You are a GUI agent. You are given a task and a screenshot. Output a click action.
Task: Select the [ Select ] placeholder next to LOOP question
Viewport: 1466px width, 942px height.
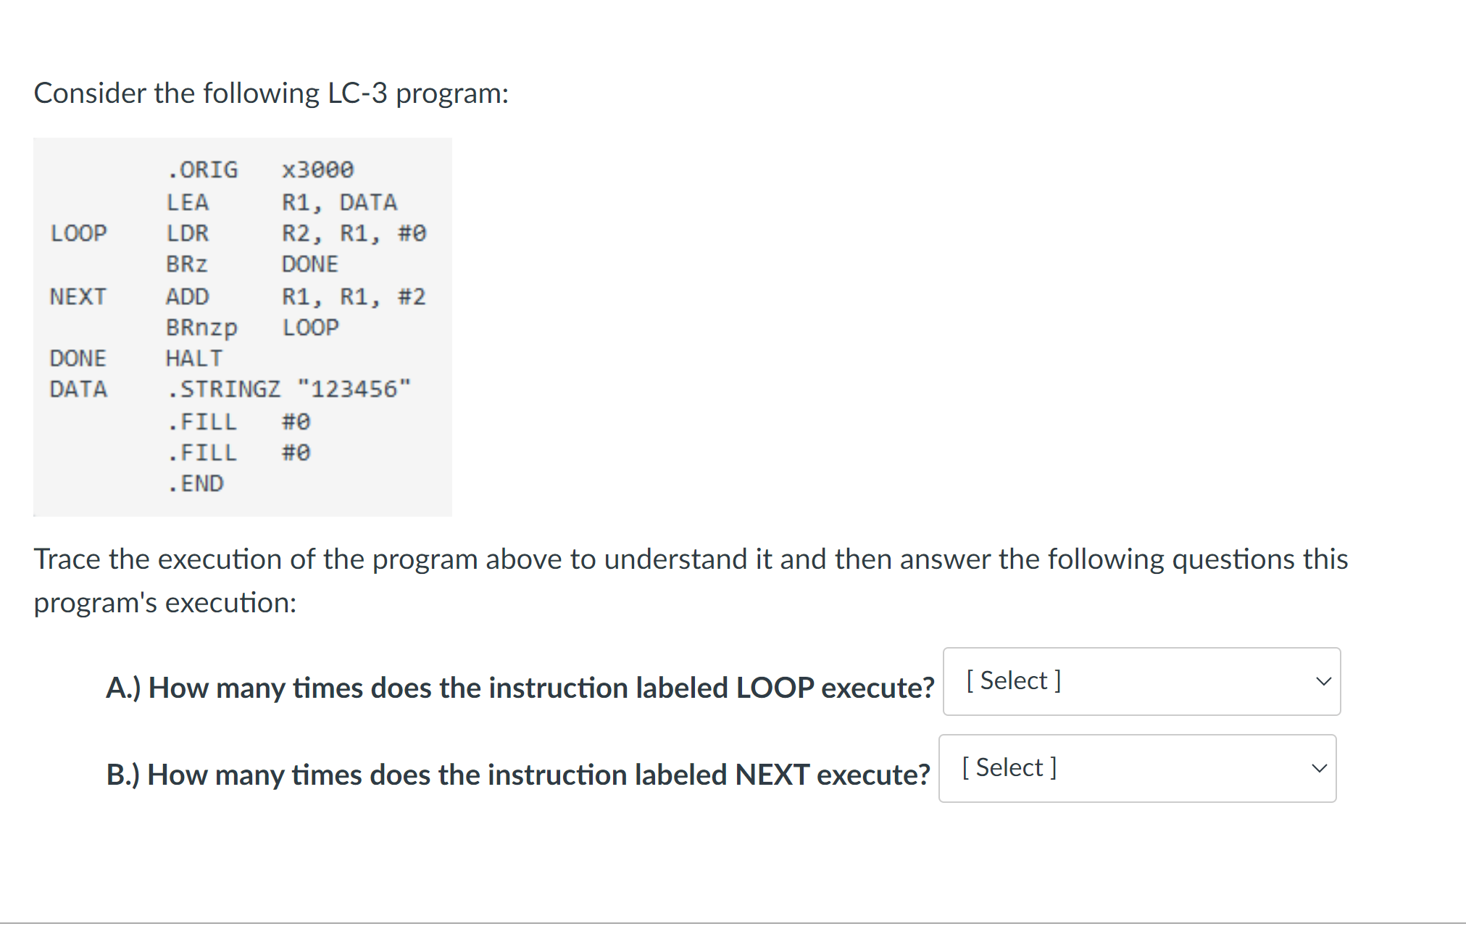pos(1012,680)
